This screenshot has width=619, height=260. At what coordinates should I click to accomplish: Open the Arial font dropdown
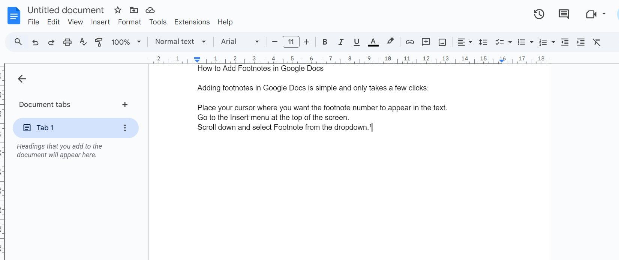[240, 42]
